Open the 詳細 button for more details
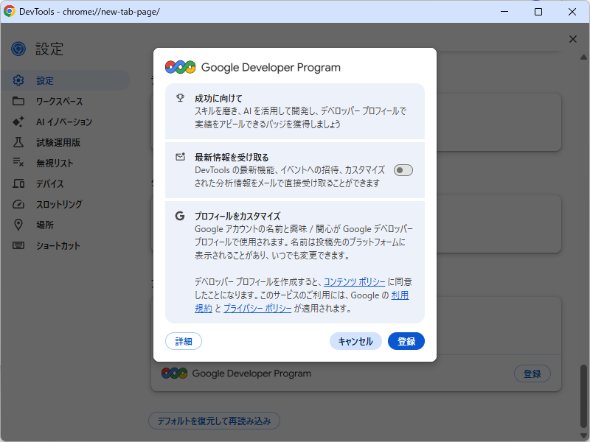 (183, 341)
